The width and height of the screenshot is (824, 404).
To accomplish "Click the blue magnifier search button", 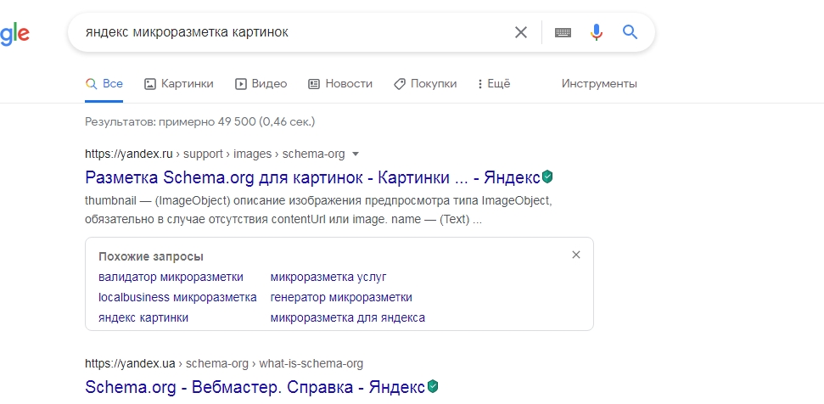I will click(630, 32).
